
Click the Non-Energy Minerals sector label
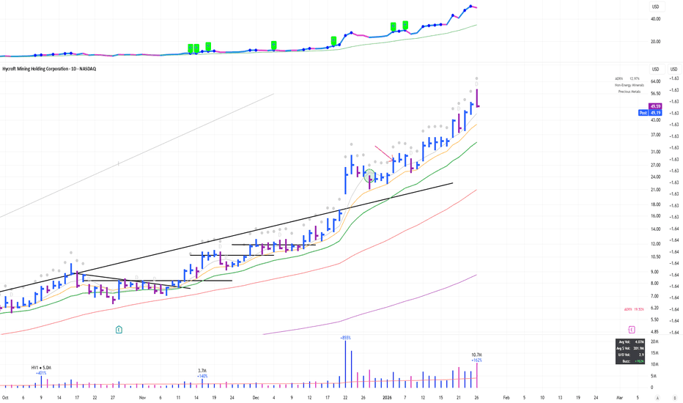pyautogui.click(x=629, y=86)
